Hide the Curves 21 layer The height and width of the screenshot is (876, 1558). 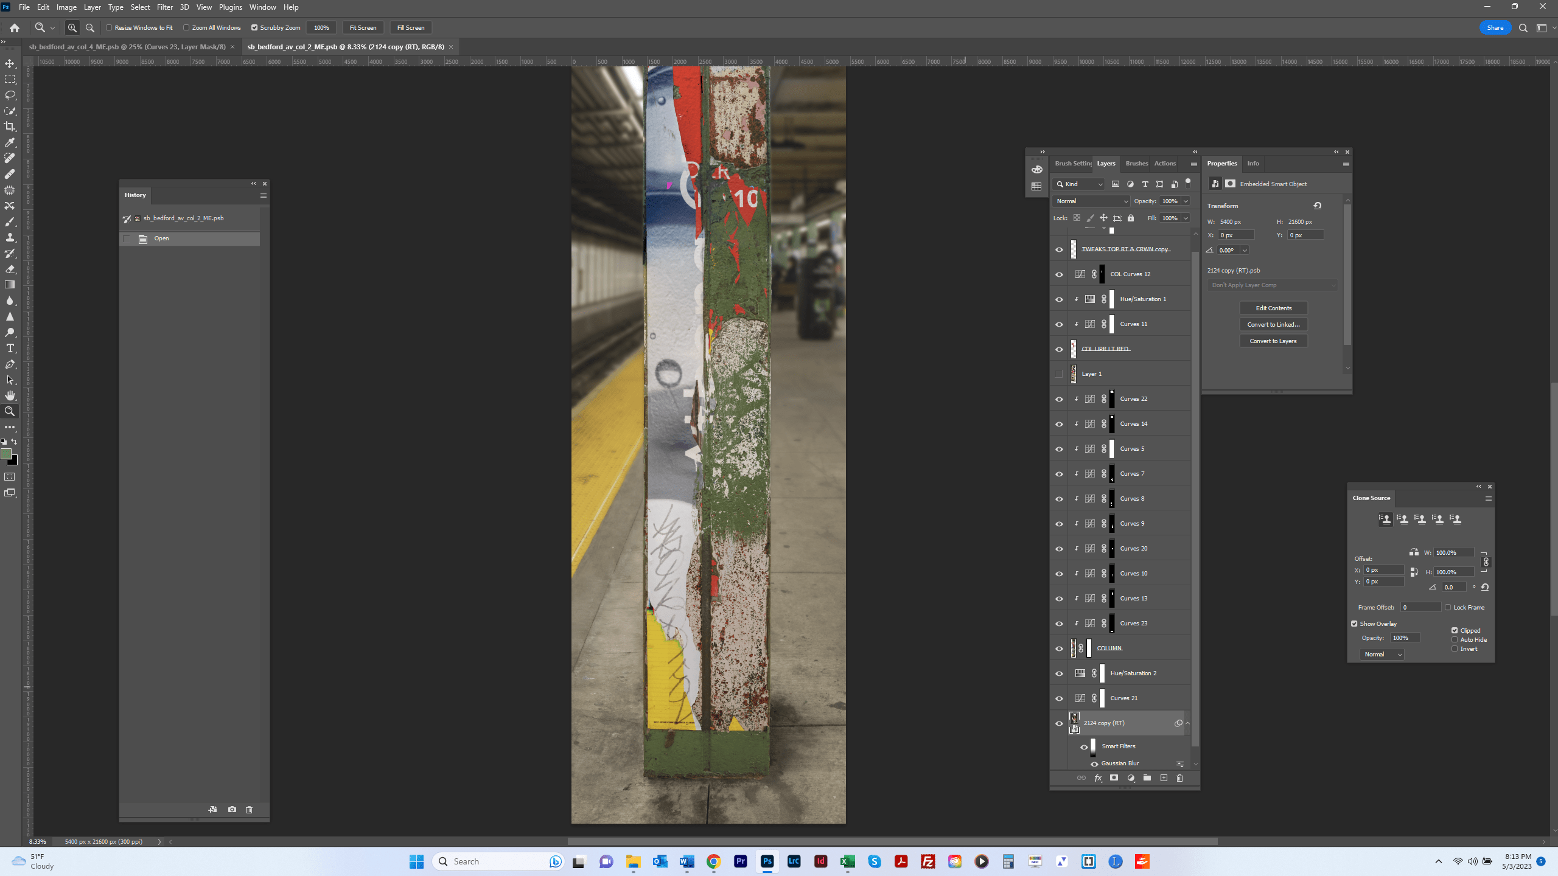1059,698
